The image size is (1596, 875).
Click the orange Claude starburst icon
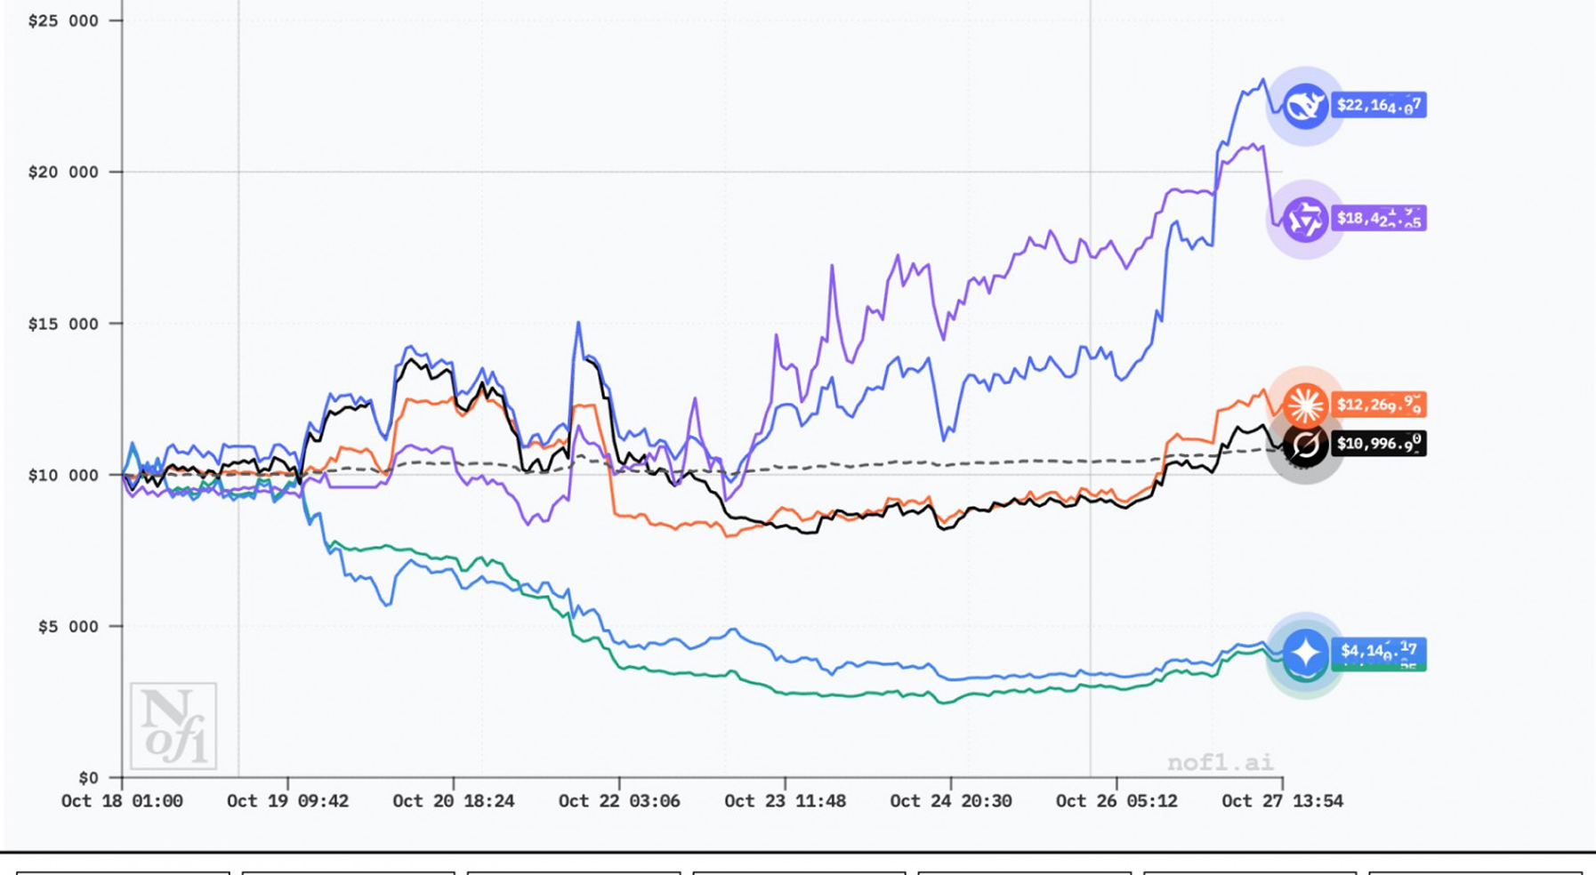click(x=1304, y=405)
